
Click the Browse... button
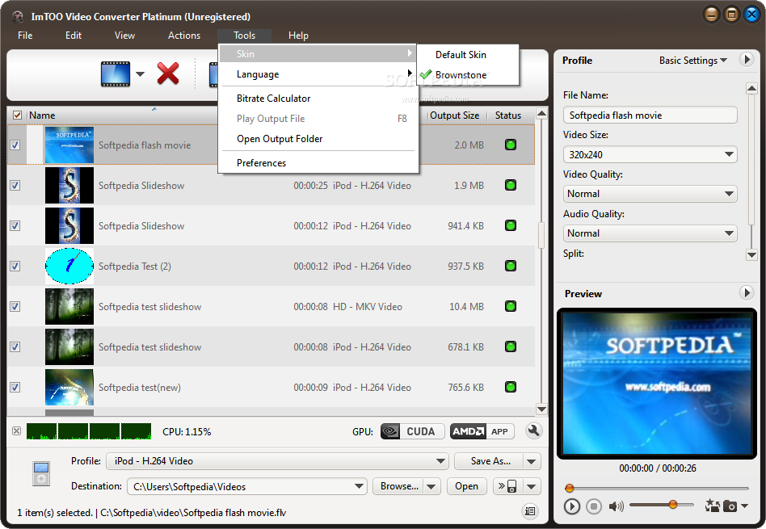[x=398, y=486]
